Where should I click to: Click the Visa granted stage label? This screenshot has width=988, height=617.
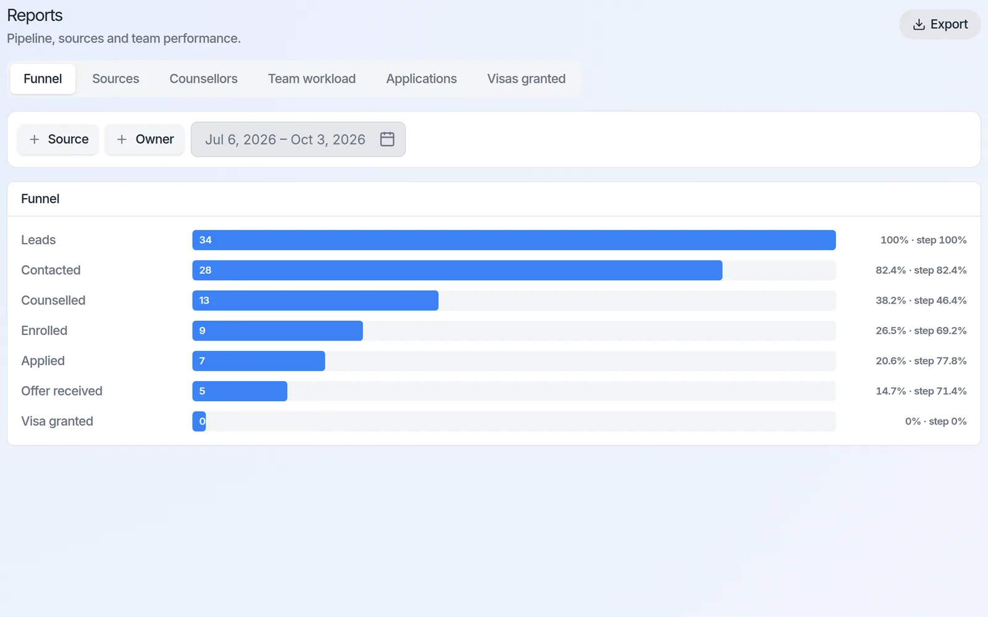pyautogui.click(x=57, y=421)
